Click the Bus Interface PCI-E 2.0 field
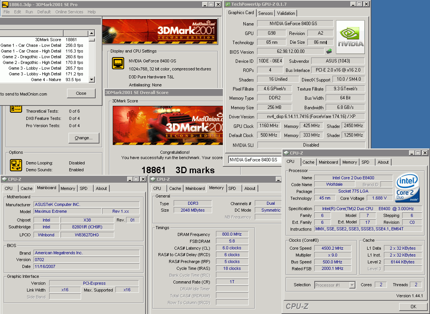Screen dimensions: 430x314 point(338,70)
